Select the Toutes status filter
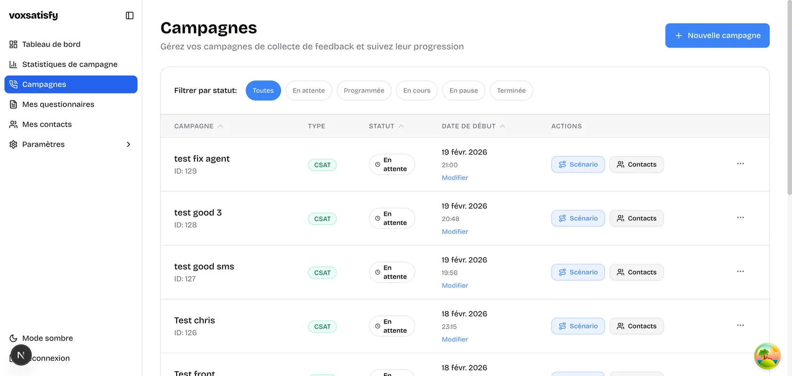 point(263,90)
